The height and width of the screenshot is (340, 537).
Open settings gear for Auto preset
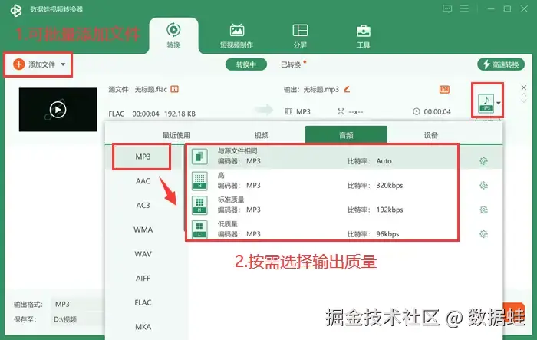pyautogui.click(x=483, y=161)
